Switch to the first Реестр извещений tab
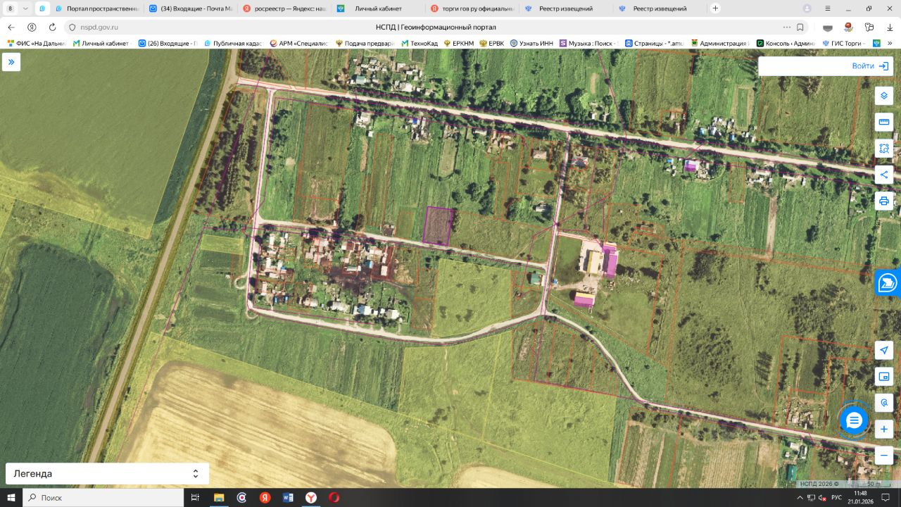Image resolution: width=901 pixels, height=507 pixels. [566, 8]
